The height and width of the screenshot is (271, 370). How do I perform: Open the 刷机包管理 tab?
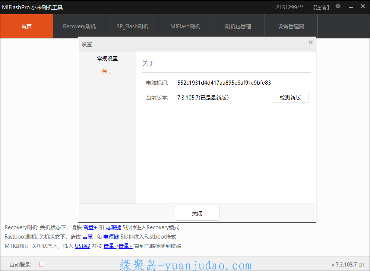pyautogui.click(x=238, y=26)
